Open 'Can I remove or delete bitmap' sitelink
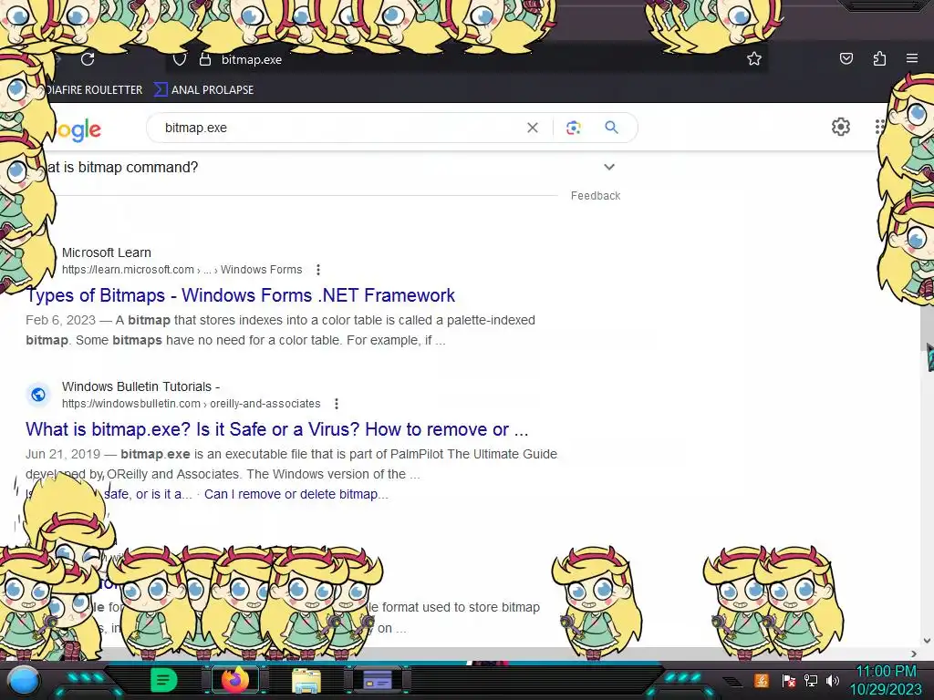Screen dimensions: 934x700 pyautogui.click(x=296, y=494)
